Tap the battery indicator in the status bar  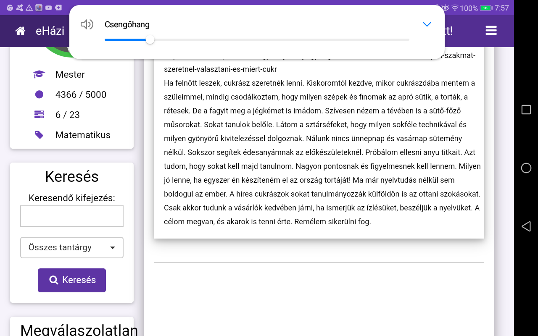(486, 8)
